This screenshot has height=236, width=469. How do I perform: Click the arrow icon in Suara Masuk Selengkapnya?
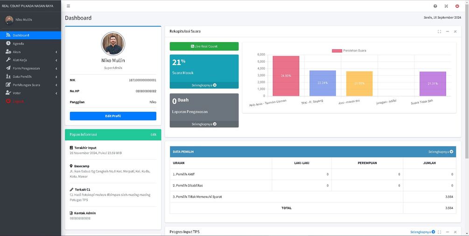(215, 85)
